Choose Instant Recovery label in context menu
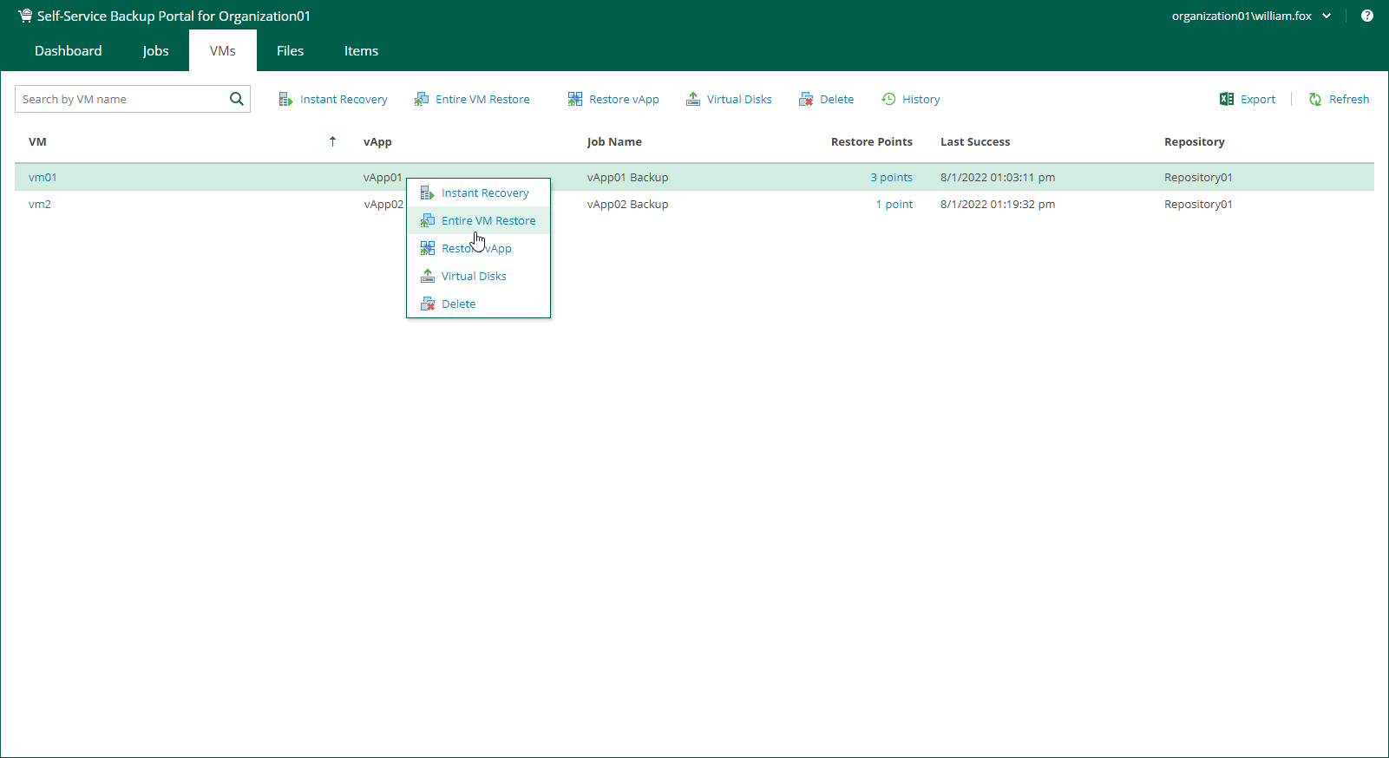1389x758 pixels. [485, 193]
